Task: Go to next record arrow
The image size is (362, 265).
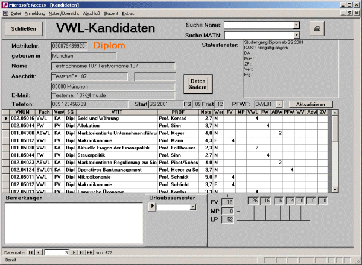Action: click(x=75, y=252)
